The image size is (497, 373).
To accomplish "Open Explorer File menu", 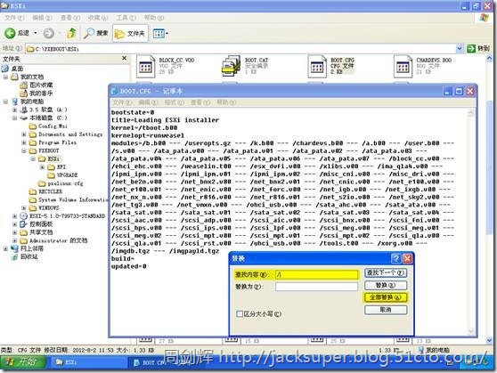I will click(x=14, y=18).
